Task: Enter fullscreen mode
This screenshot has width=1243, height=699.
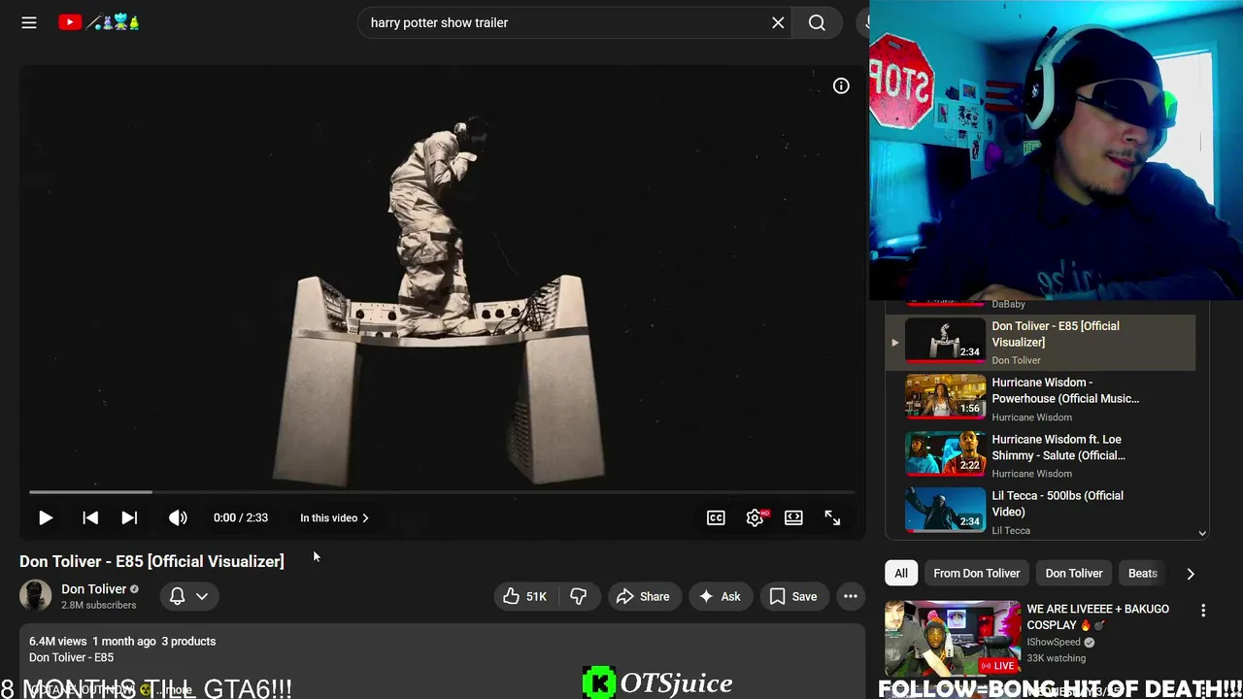Action: (832, 517)
